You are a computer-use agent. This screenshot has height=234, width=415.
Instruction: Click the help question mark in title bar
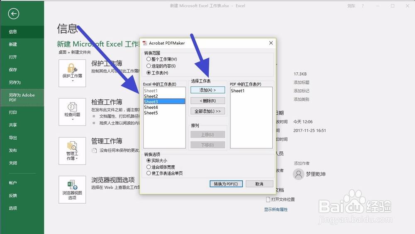(363, 6)
